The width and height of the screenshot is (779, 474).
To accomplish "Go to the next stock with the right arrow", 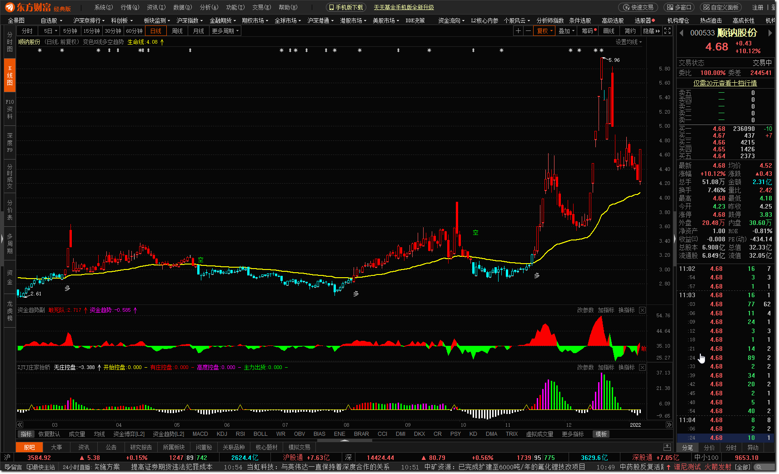I will [770, 33].
